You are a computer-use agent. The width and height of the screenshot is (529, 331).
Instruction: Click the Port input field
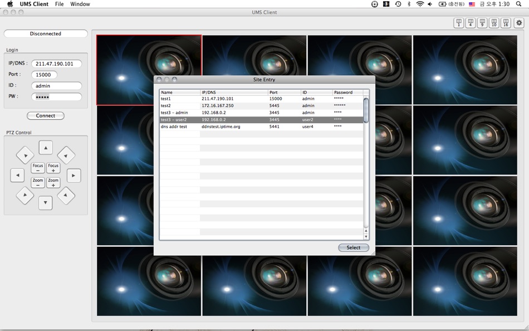click(x=44, y=75)
